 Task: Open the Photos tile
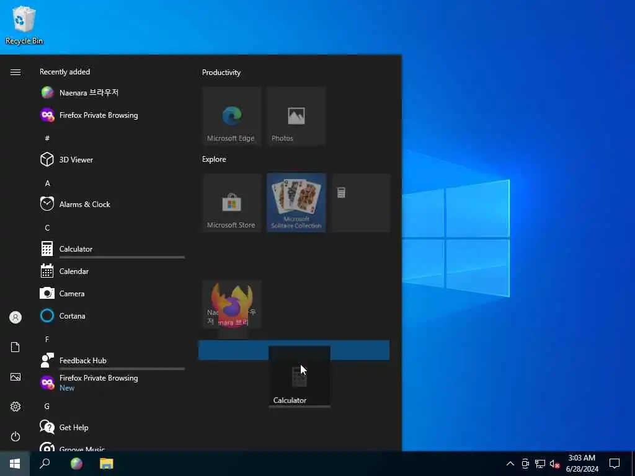pos(296,116)
